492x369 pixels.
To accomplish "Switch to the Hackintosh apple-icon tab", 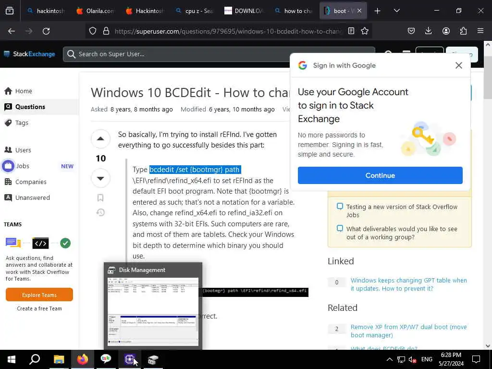I will click(x=144, y=11).
